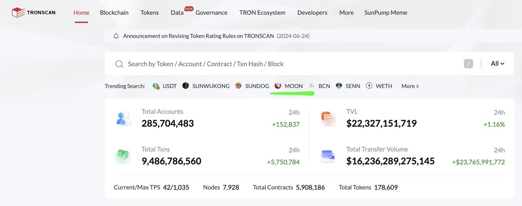Click the +152,837 accounts change
The image size is (522, 206).
click(x=286, y=124)
